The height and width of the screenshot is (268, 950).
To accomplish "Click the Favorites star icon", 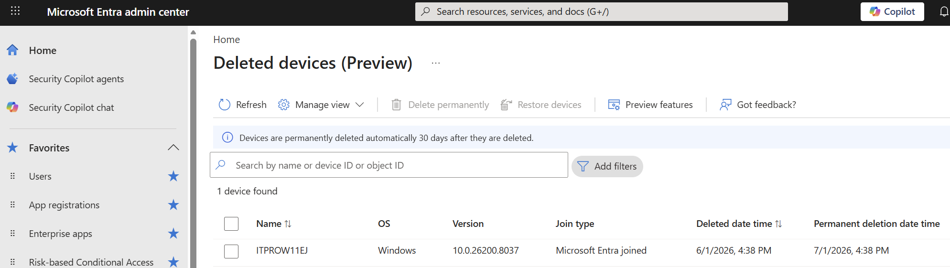I will click(12, 148).
